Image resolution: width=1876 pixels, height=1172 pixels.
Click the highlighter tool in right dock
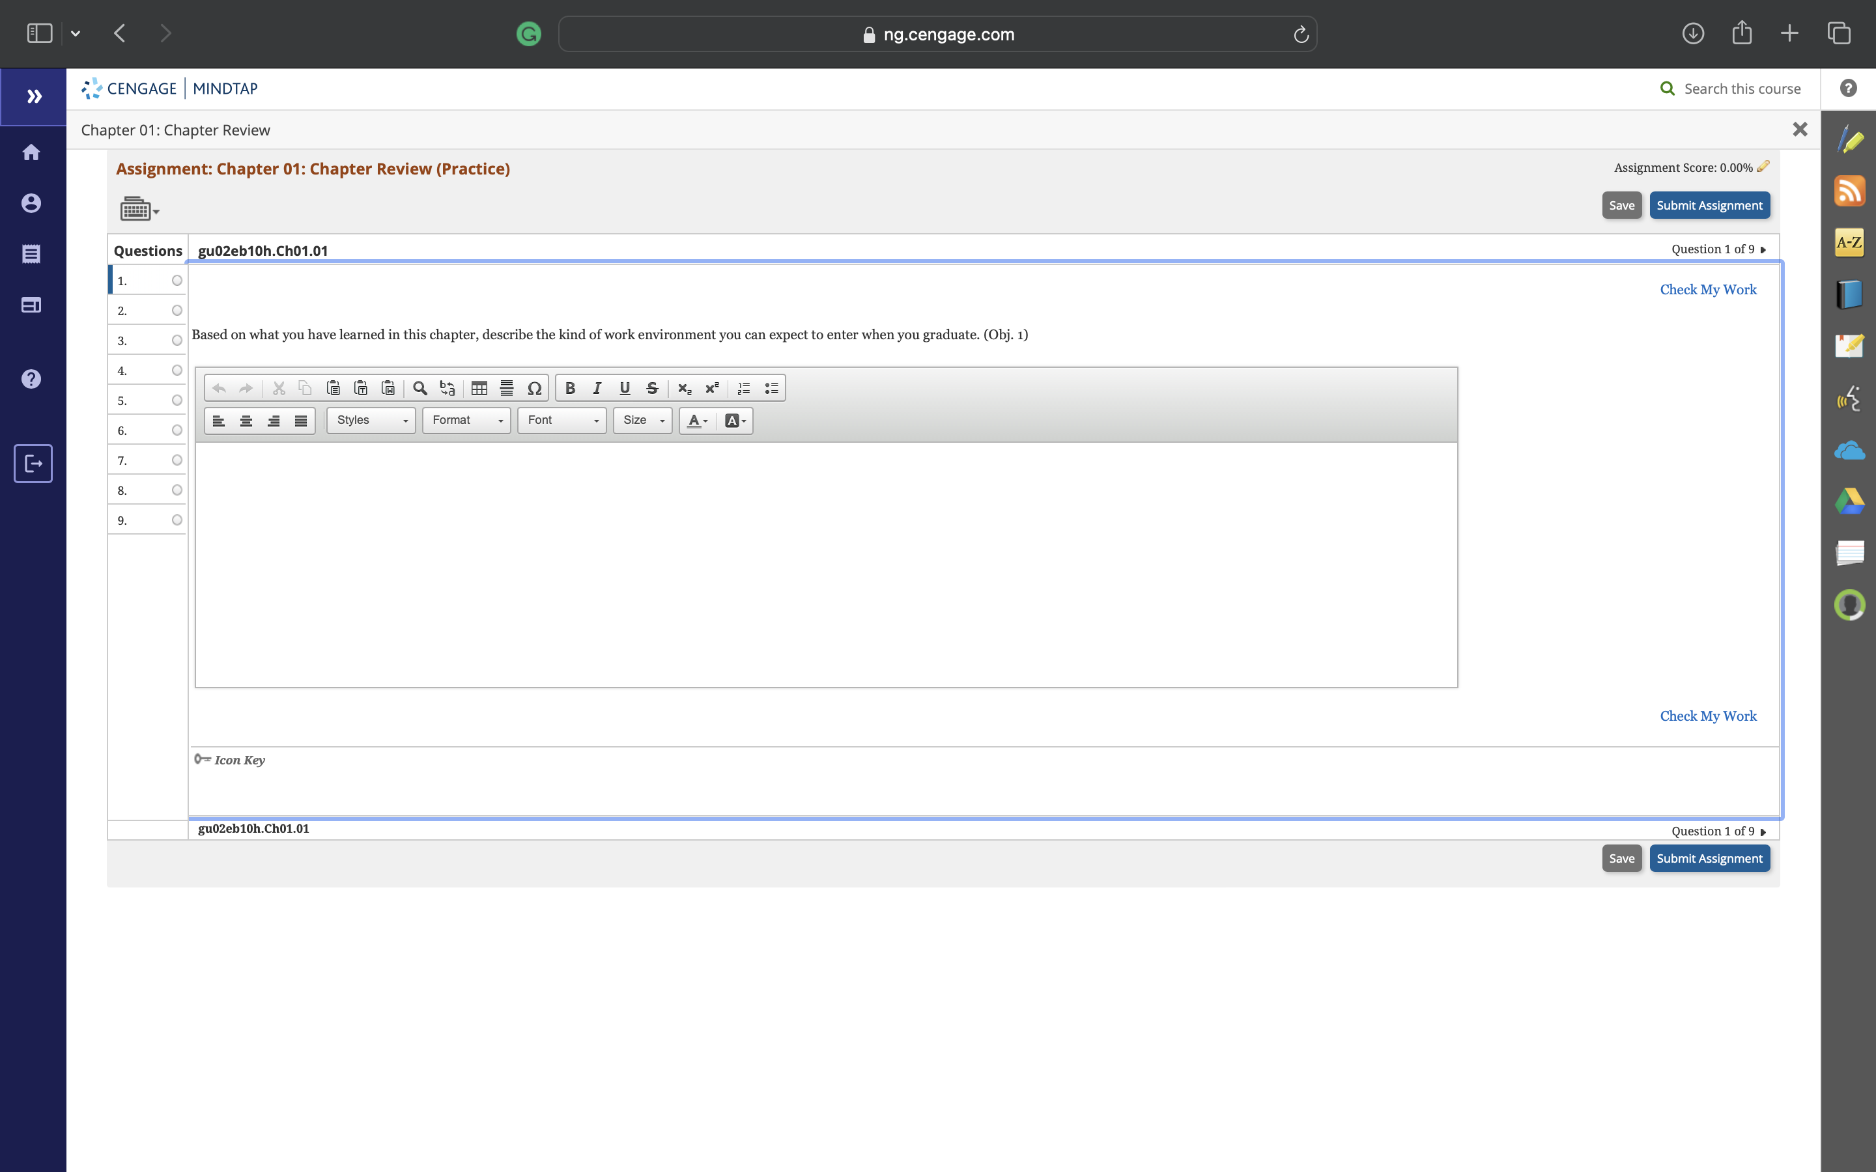tap(1849, 139)
